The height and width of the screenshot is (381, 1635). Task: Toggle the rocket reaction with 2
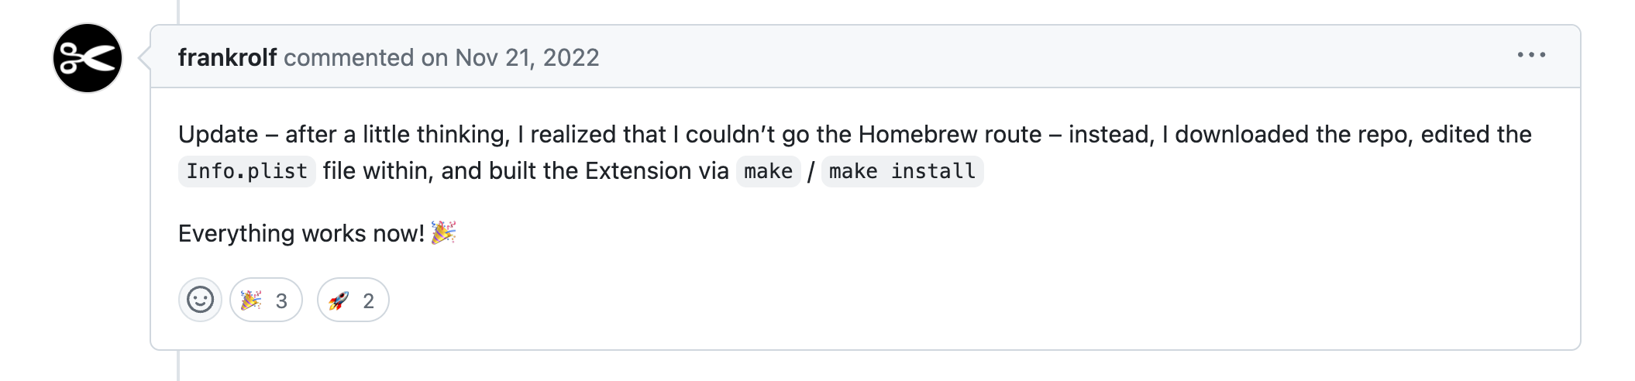[x=353, y=300]
